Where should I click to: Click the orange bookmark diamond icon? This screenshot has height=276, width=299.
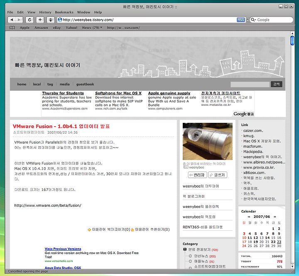point(89,230)
